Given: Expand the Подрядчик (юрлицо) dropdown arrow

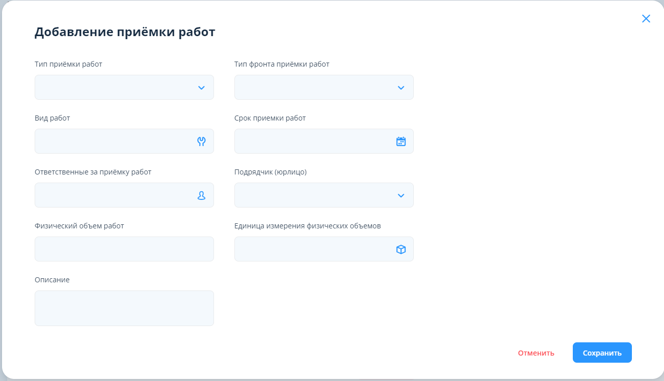Looking at the screenshot, I should pyautogui.click(x=401, y=195).
